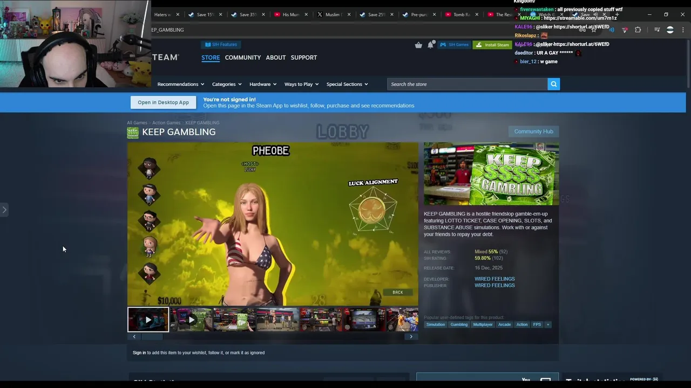Close the 'Tomb Ra' YouTube tab
691x388 pixels.
(477, 15)
